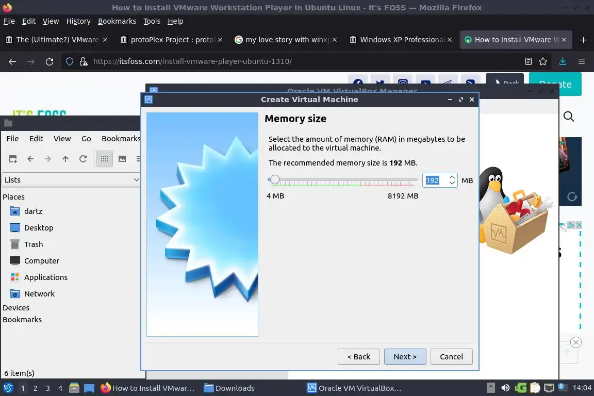Viewport: 594px width, 396px height.
Task: Click the tracking protection shield icon
Action: [x=70, y=61]
